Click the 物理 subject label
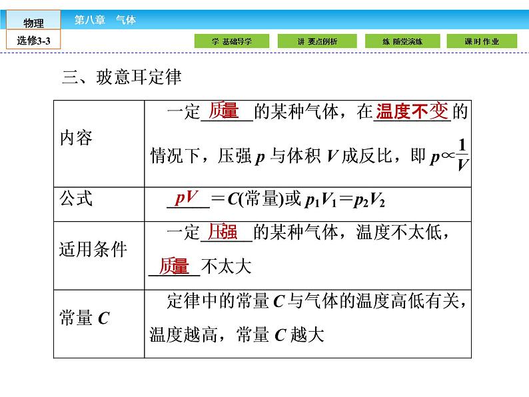The width and height of the screenshot is (529, 397). (x=33, y=23)
